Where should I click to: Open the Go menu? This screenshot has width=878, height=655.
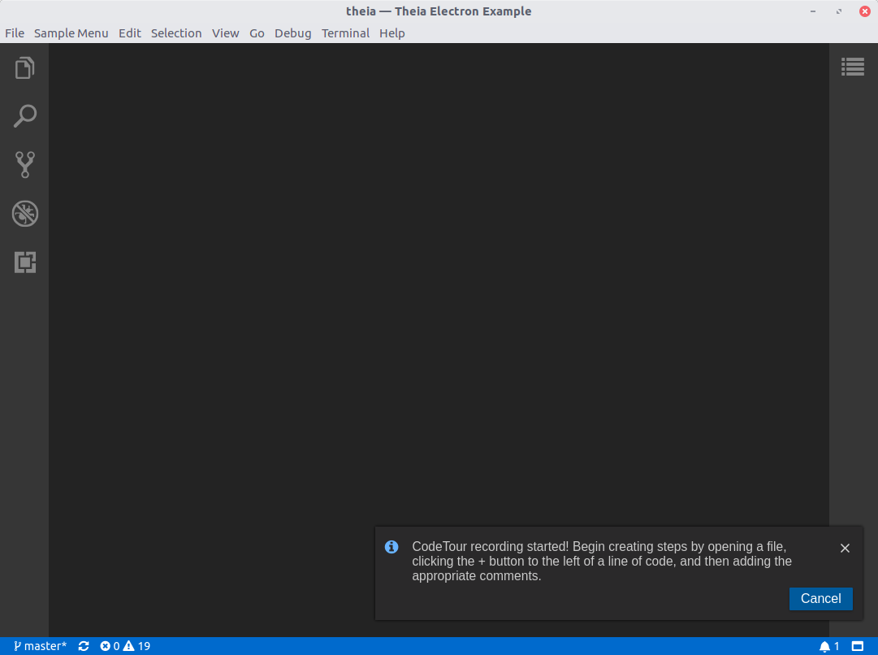pyautogui.click(x=257, y=33)
